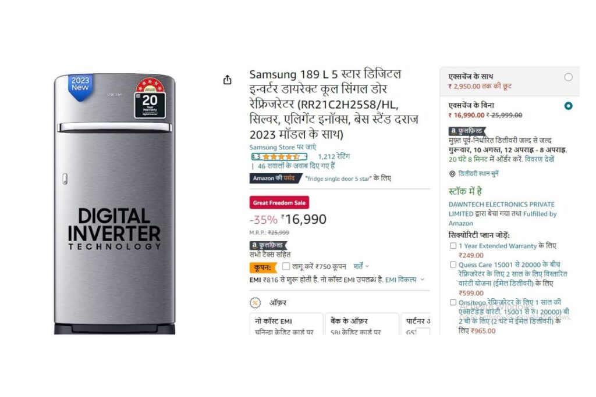Open the Bank Offers card
596x397 pixels.
point(362,324)
